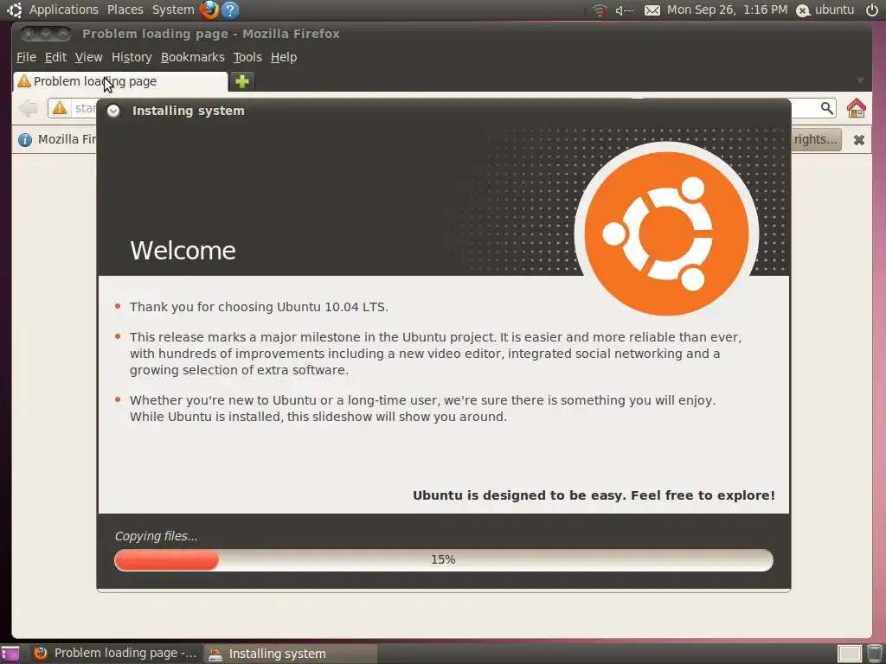Click the large Ubuntu logo in slideshow
Screen dimensions: 886x664
coord(667,233)
